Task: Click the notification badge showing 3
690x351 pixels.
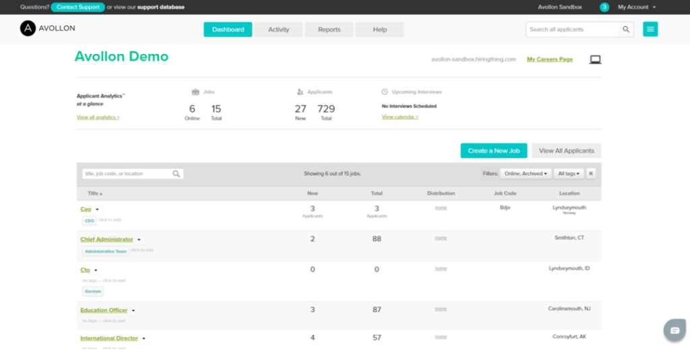Action: point(604,7)
